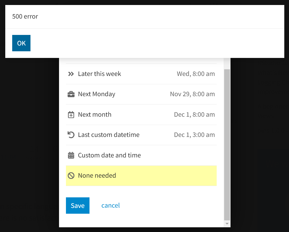Click the double-chevron Later this week icon
Image resolution: width=289 pixels, height=232 pixels.
pos(71,74)
